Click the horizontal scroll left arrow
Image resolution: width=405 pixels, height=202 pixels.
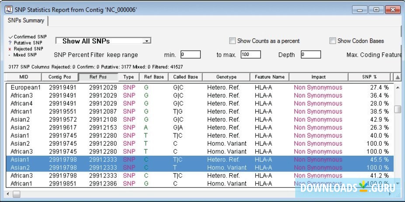[8, 193]
